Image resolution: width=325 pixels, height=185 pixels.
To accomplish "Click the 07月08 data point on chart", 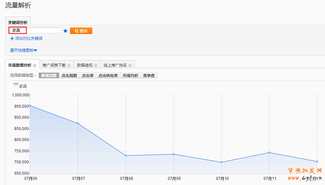I will (126, 156).
